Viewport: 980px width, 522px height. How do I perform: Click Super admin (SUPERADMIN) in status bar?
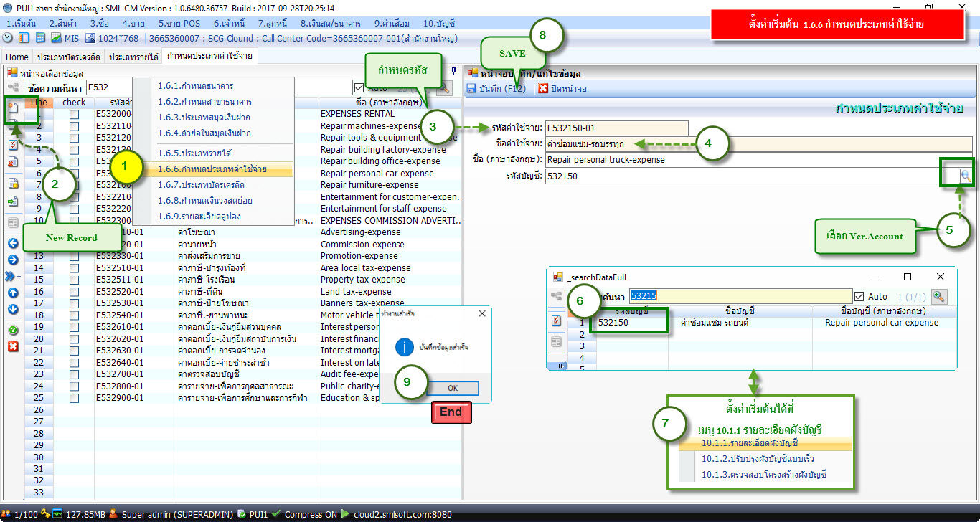click(x=178, y=514)
